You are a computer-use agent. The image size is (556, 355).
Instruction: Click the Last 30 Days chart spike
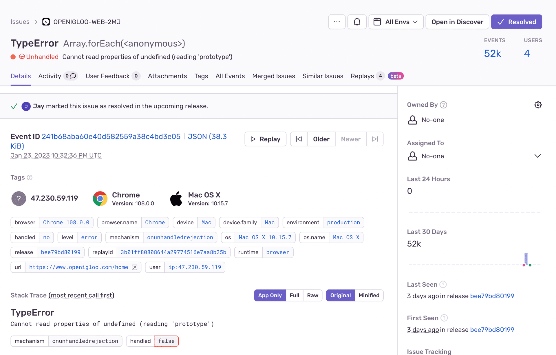click(526, 258)
